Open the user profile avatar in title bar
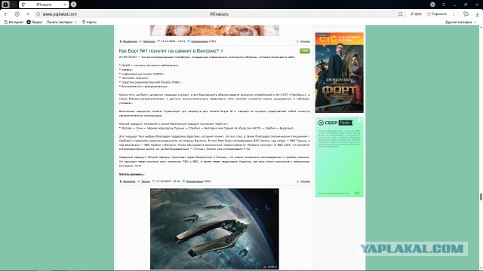Viewport: 483px width, 271px height. (x=432, y=5)
